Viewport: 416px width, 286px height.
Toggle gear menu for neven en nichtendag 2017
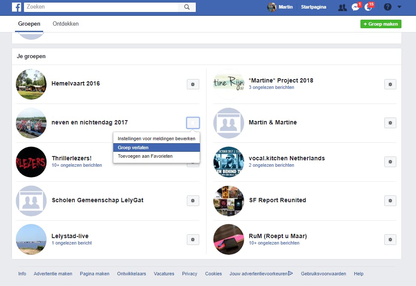(193, 123)
